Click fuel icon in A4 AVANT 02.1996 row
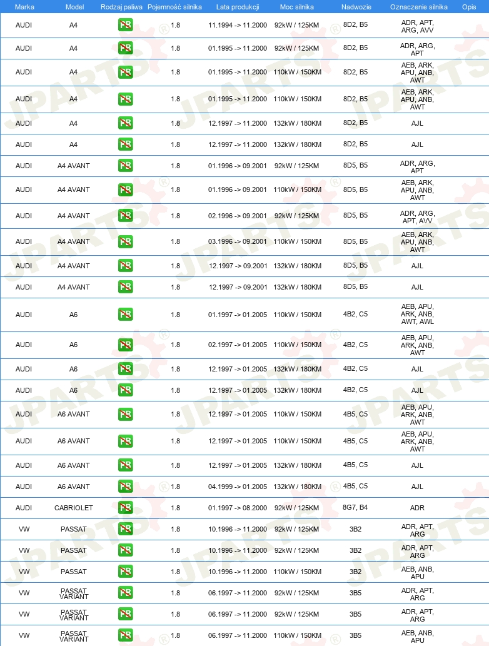 click(x=125, y=216)
